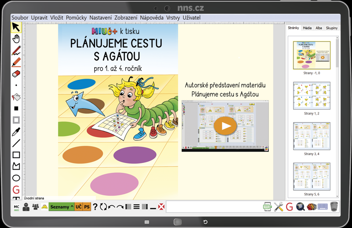Open the Zobrazení menu
The width and height of the screenshot is (352, 228).
pyautogui.click(x=126, y=18)
